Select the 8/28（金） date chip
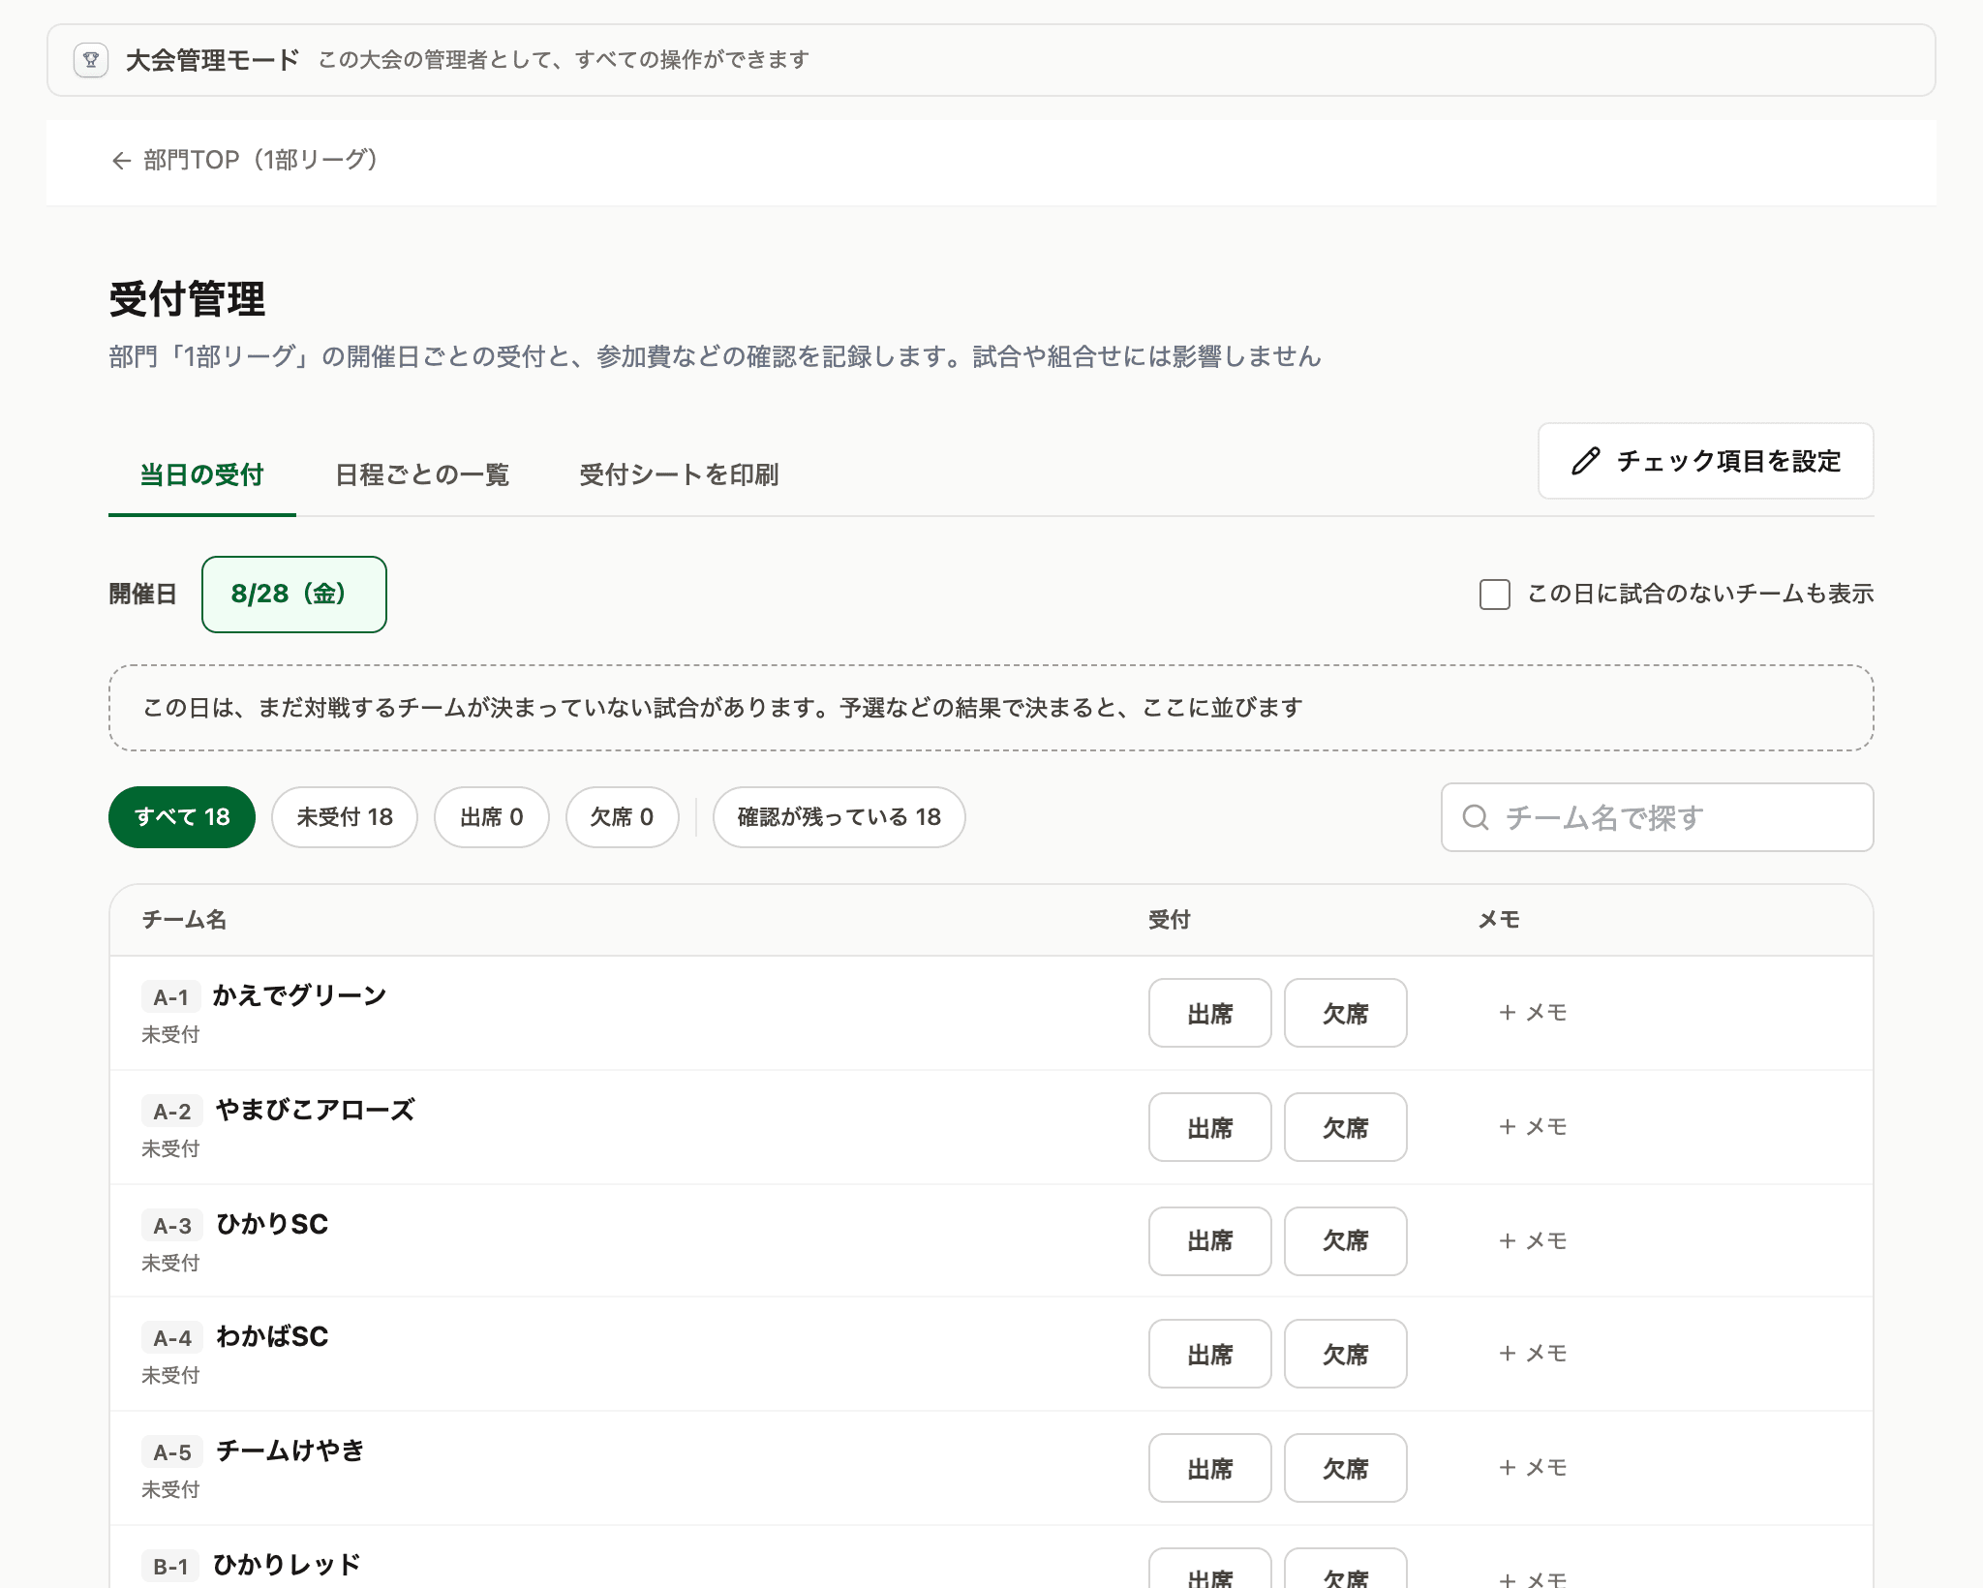This screenshot has width=1983, height=1588. click(x=294, y=594)
